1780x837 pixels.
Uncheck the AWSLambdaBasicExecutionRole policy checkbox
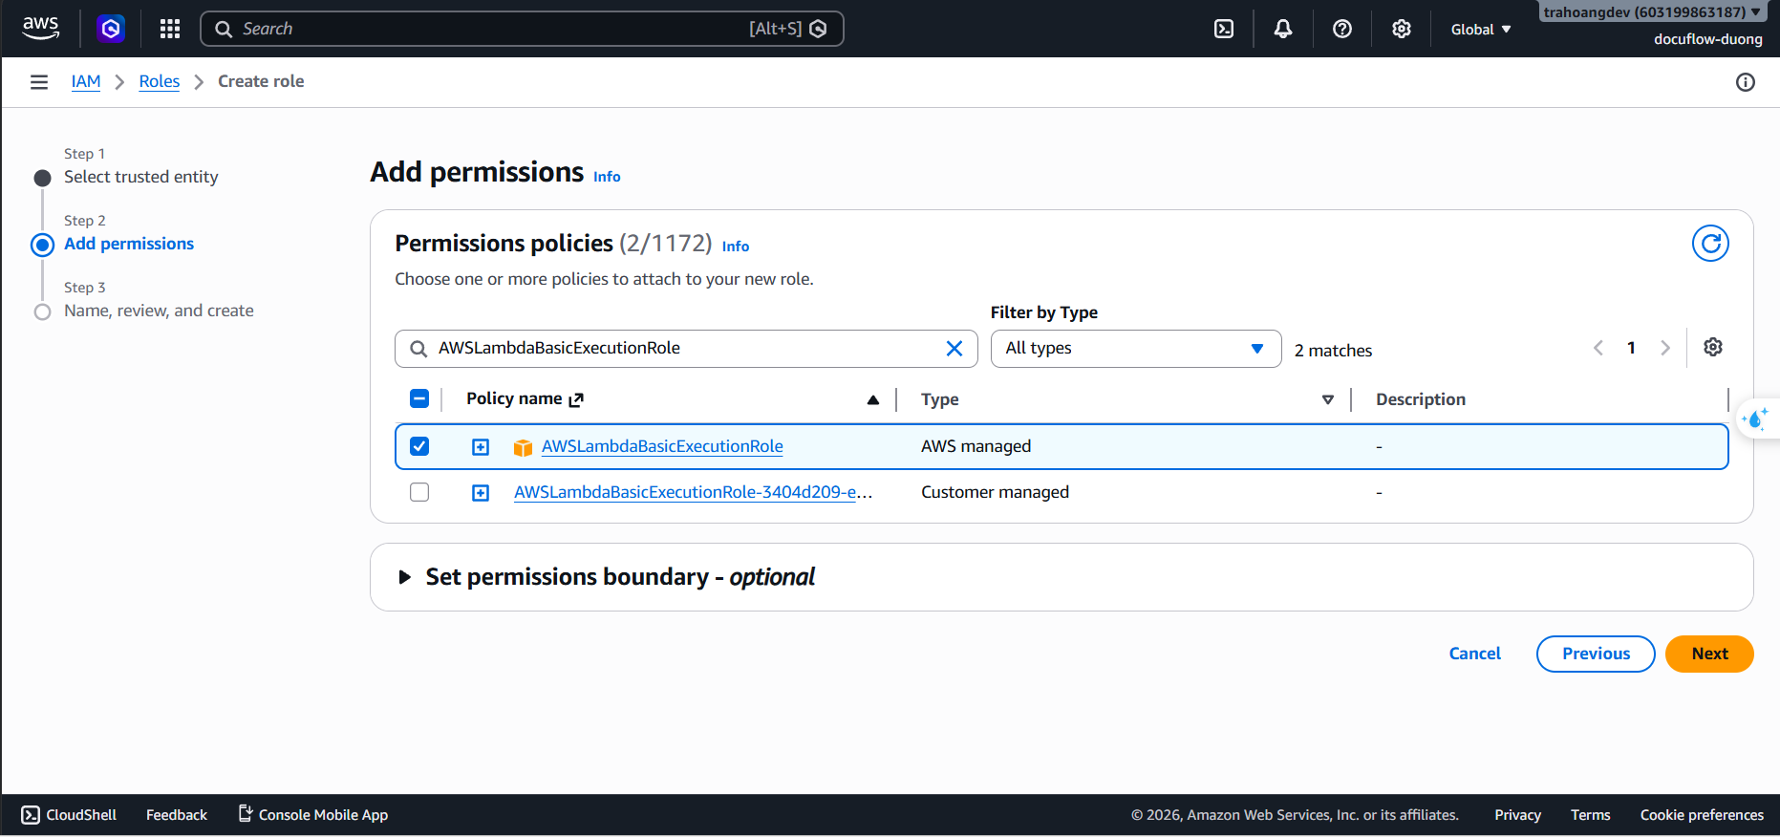419,446
